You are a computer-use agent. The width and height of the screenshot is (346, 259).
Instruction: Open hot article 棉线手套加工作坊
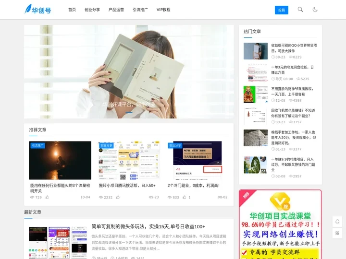(294, 138)
